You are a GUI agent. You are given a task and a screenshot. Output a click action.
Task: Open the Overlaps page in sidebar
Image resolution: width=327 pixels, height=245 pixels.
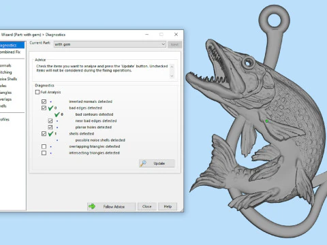coord(5,99)
